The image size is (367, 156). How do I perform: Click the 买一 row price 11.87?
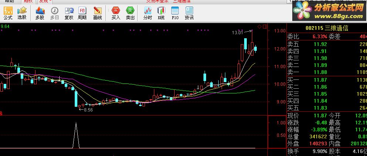(x=320, y=80)
